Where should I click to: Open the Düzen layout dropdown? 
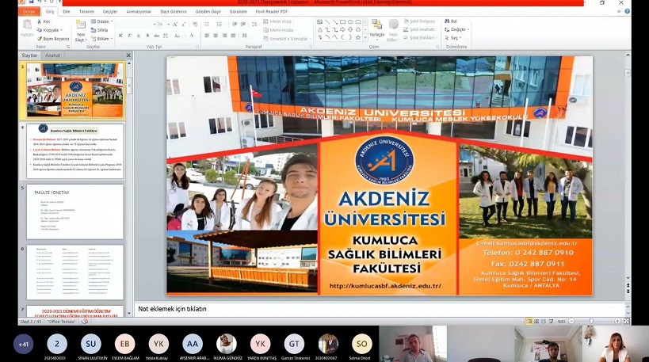click(x=101, y=21)
